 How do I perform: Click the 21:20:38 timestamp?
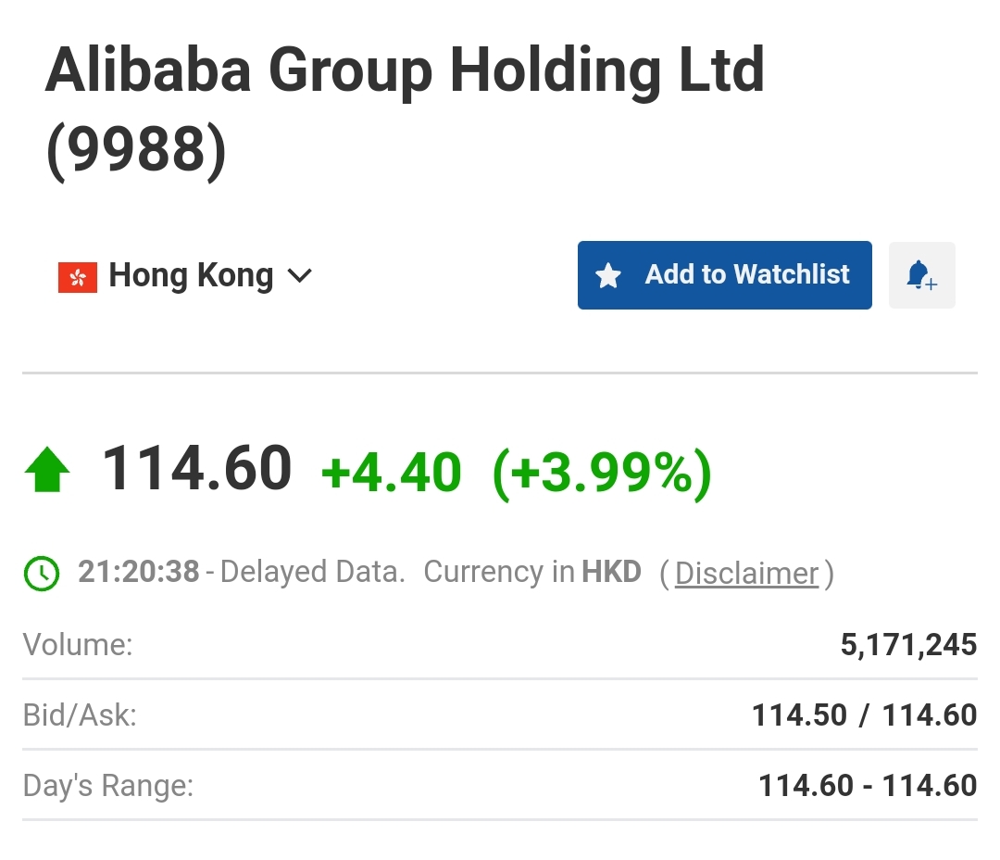[x=138, y=572]
